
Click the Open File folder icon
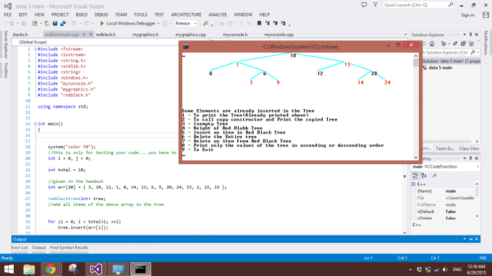click(x=47, y=24)
